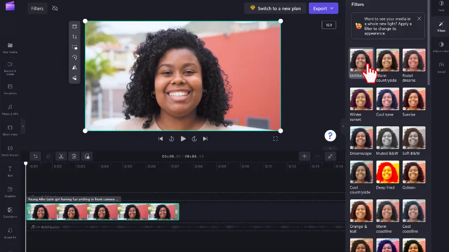
Task: Open Music & SFX sidebar tab
Action: [x=10, y=110]
